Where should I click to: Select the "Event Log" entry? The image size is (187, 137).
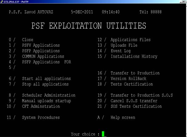pyautogui.click(x=121, y=51)
